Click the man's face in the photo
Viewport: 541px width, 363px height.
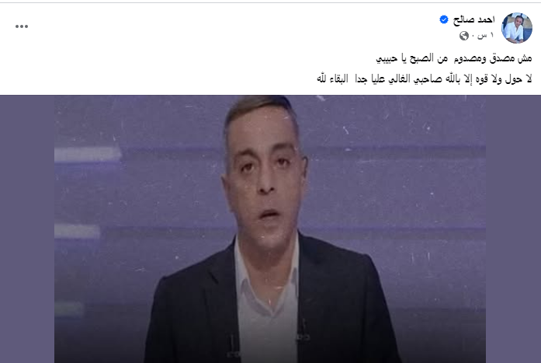(264, 180)
